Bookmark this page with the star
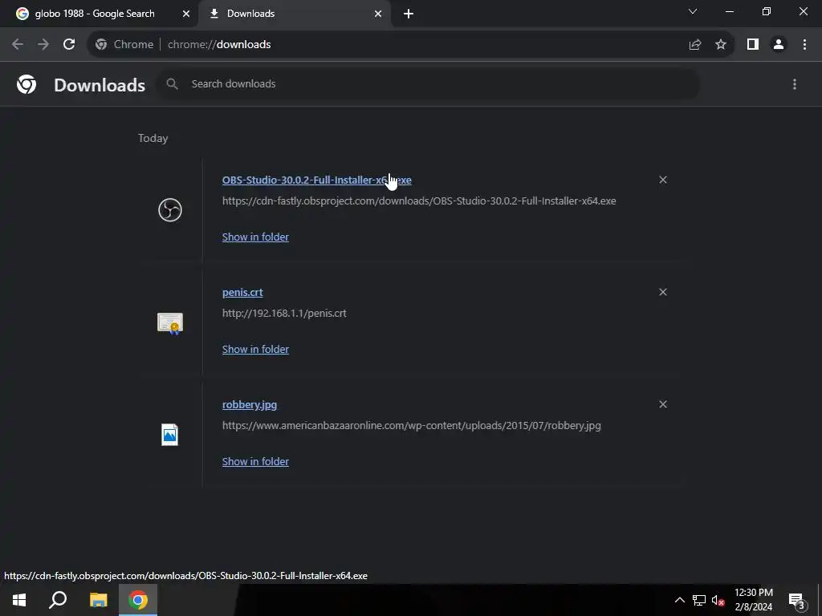Screen dimensions: 822x616 tap(721, 45)
